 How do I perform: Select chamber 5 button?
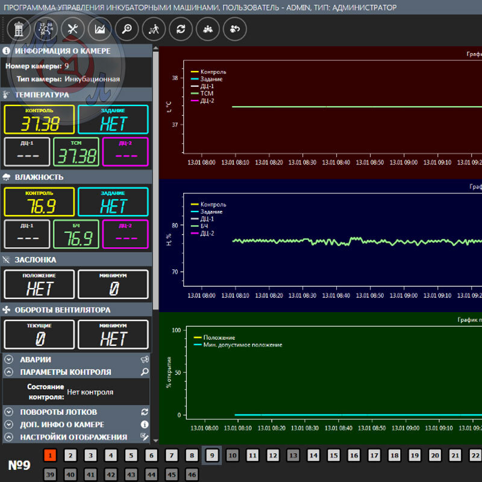(131, 455)
